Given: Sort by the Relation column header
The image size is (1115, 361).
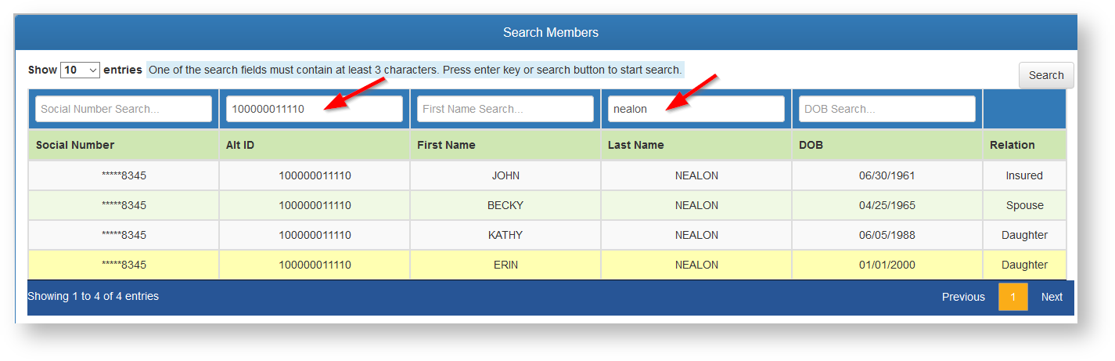Looking at the screenshot, I should click(1024, 145).
